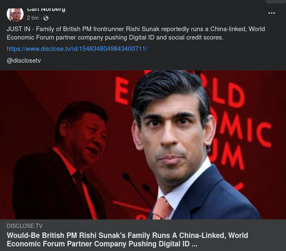The image size is (286, 251).
Task: Open the three-dot post options menu
Action: [x=271, y=13]
